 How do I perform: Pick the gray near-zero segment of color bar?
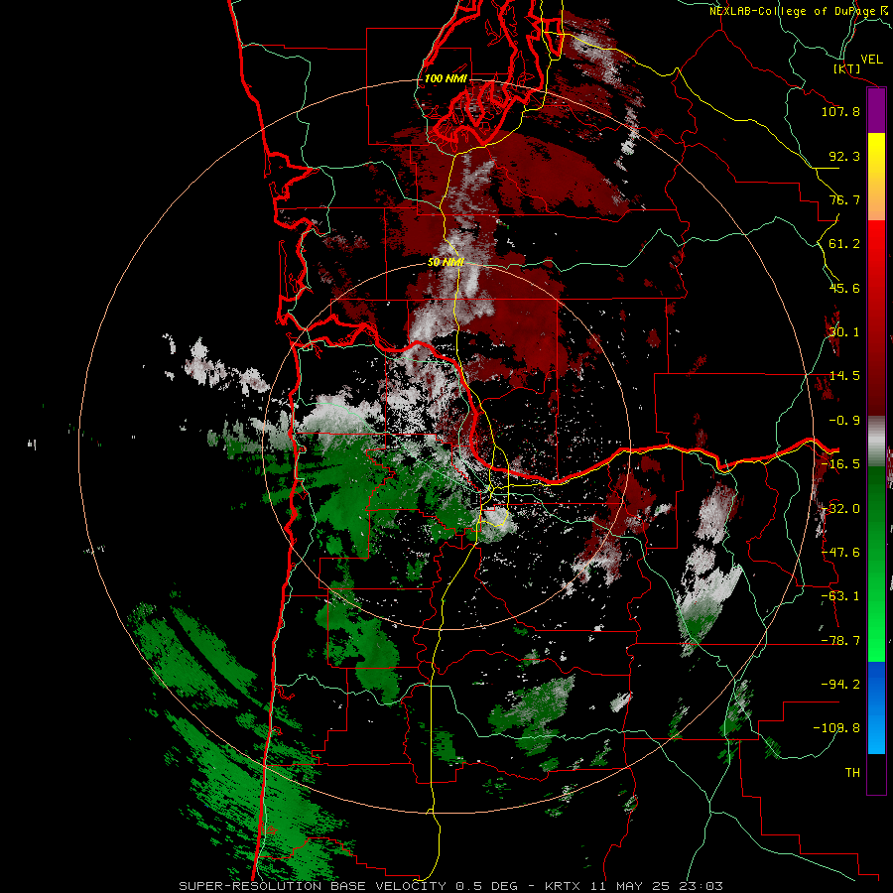coord(876,441)
